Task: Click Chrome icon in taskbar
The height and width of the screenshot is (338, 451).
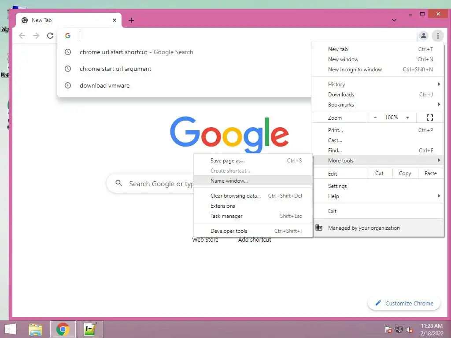Action: click(x=63, y=329)
